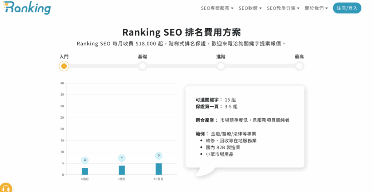
Task: Click the 基礎 label above the slider
Action: pyautogui.click(x=142, y=57)
